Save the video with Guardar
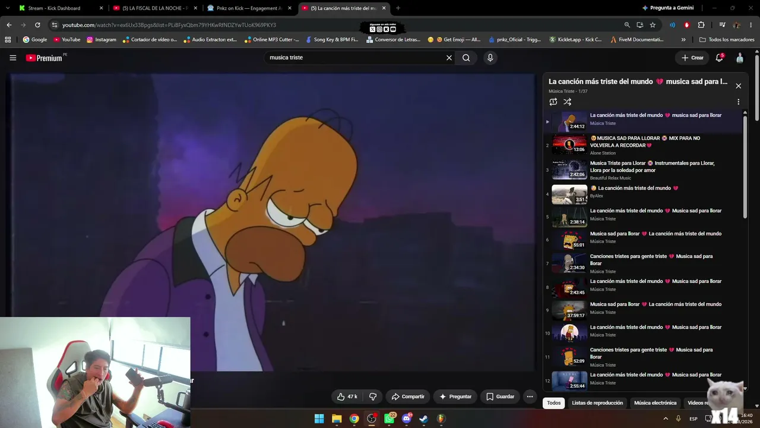 pyautogui.click(x=501, y=396)
